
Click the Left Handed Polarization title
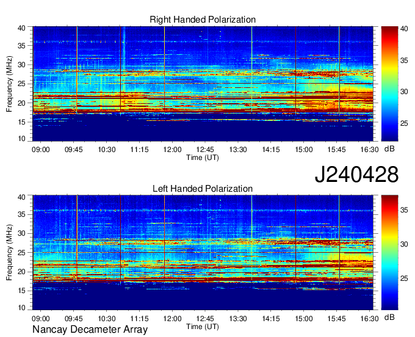(203, 189)
